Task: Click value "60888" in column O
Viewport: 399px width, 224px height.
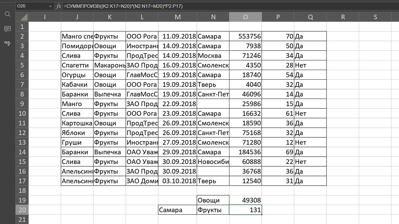Action: [245, 162]
